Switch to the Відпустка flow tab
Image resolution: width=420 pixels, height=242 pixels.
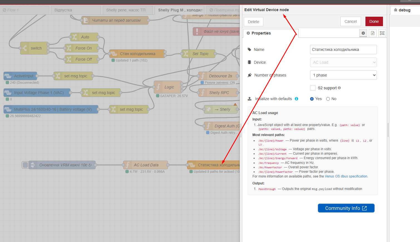[63, 10]
